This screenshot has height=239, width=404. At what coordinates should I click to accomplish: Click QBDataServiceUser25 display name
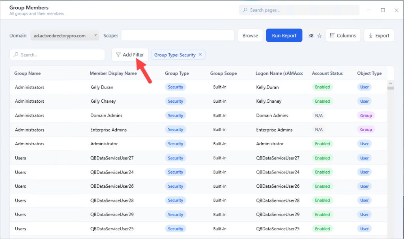[x=112, y=229]
